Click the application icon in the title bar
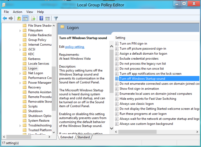This screenshot has height=147, width=201. pos(4,5)
